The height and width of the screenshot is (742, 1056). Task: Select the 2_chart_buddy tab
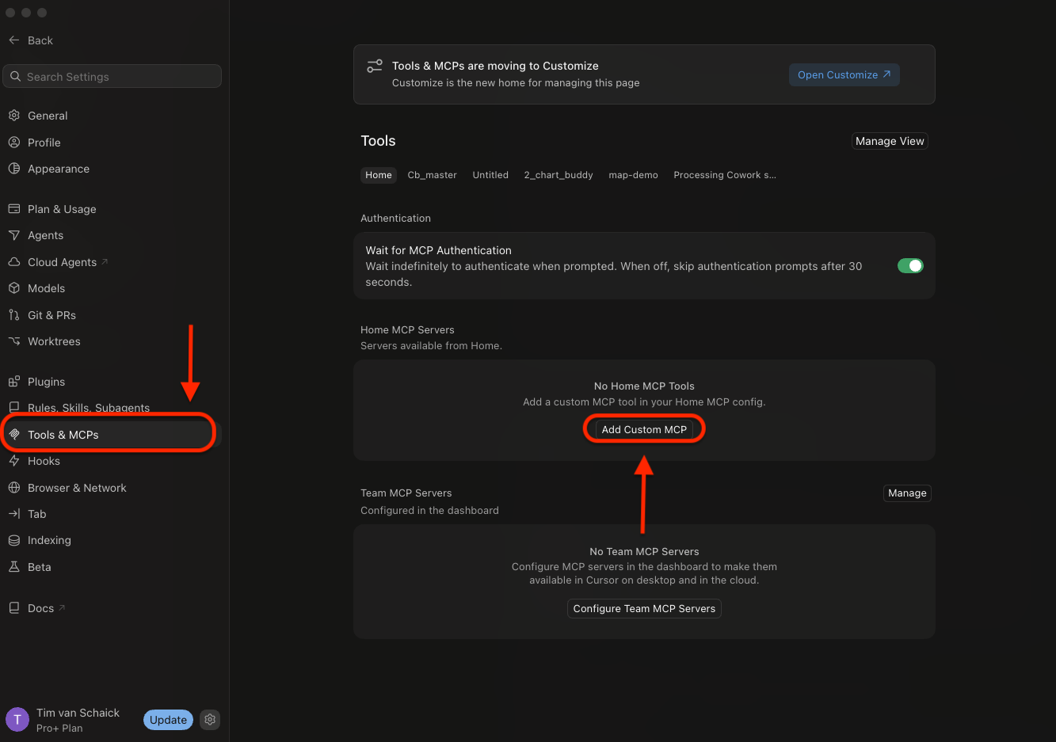[x=558, y=175]
